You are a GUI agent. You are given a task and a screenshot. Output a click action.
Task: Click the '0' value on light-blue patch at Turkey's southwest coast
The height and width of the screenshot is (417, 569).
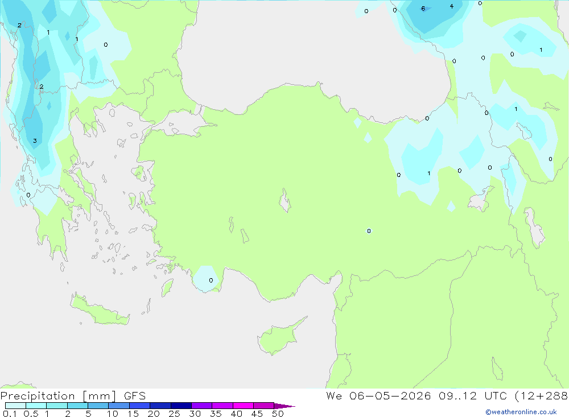(211, 280)
